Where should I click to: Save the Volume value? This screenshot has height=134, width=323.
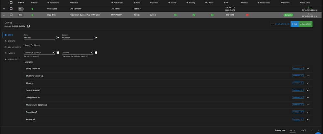coord(96,53)
